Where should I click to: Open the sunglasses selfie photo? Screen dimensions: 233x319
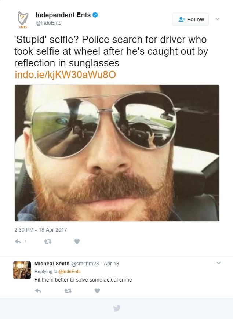coord(117,153)
